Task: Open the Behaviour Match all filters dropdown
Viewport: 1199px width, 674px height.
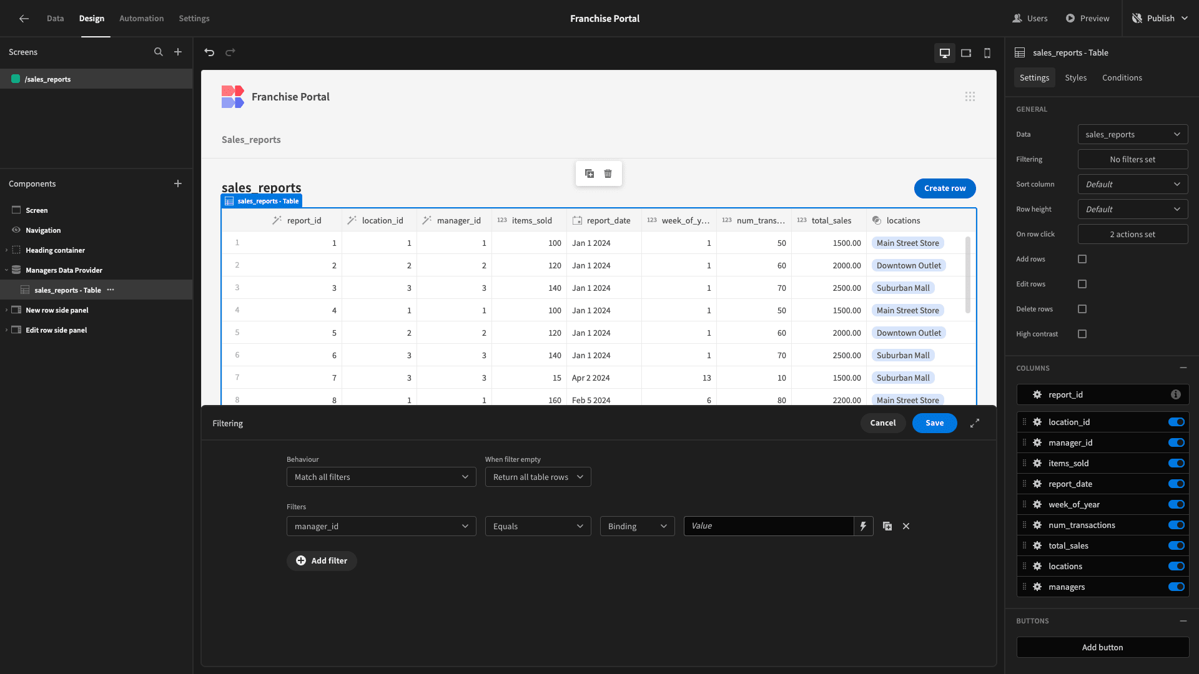Action: tap(381, 477)
